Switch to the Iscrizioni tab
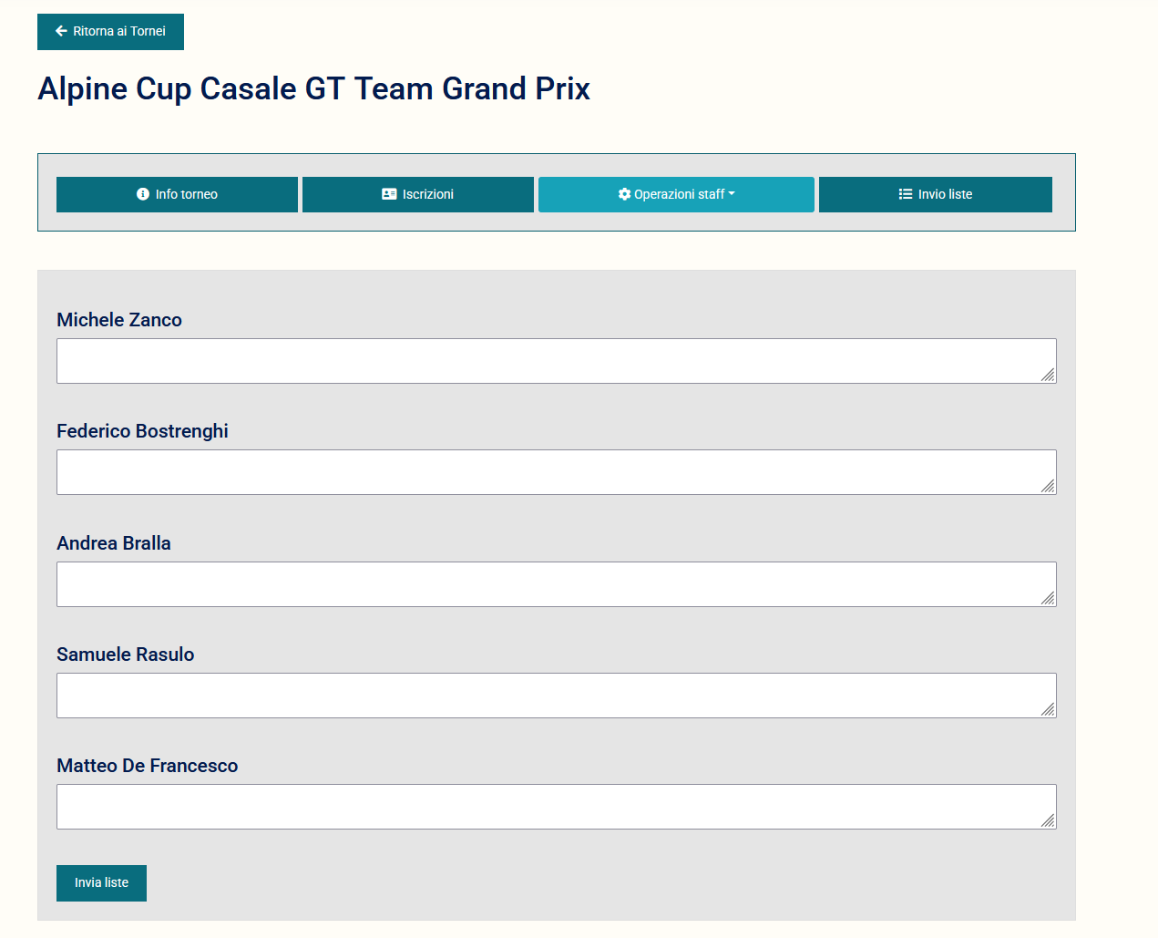Screen dimensions: 1158x938 click(x=417, y=194)
